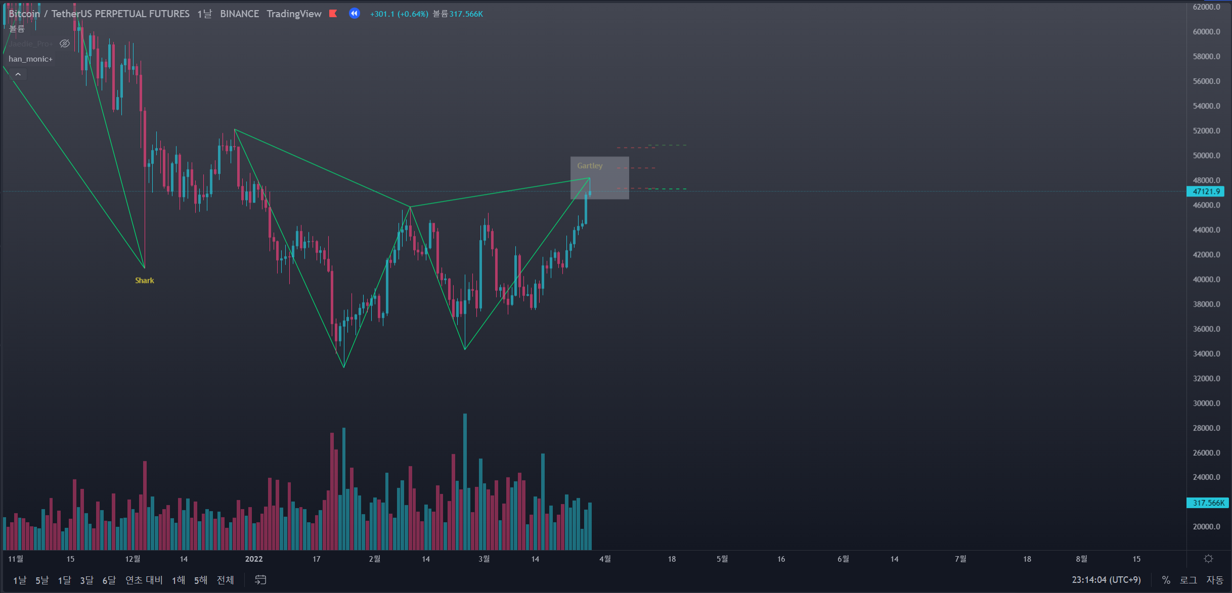Open timezone menu showing UTC+9
This screenshot has width=1232, height=593.
tap(1106, 580)
